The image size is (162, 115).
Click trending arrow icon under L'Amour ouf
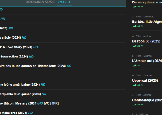135,66
